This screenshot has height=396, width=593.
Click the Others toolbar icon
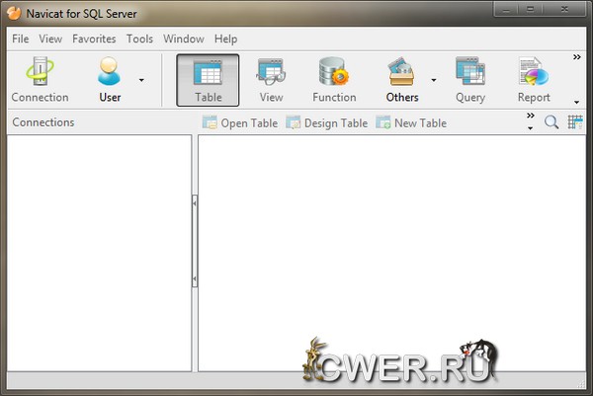click(401, 79)
